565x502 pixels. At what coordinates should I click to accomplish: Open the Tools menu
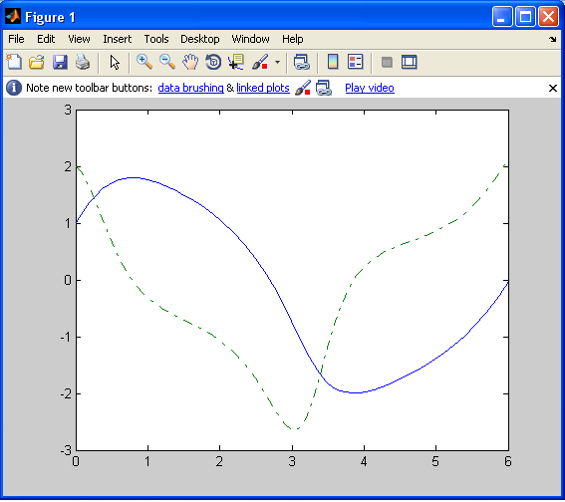point(156,39)
